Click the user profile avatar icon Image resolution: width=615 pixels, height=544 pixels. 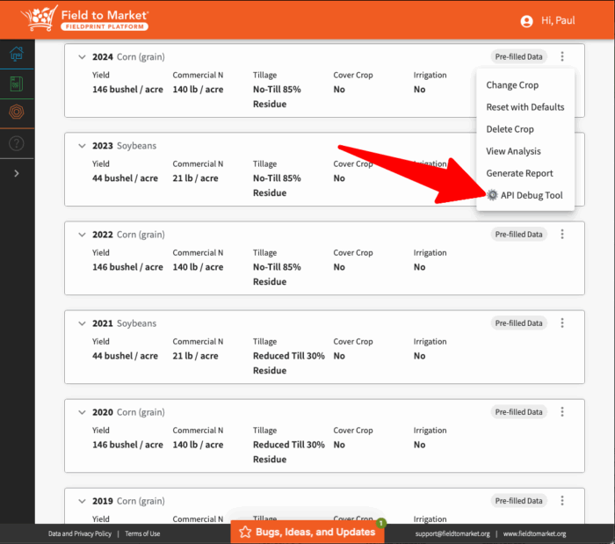(527, 21)
